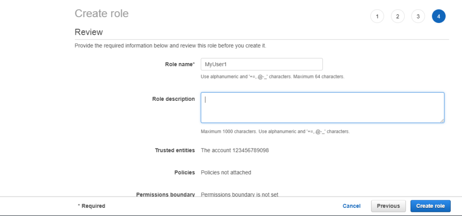Click the 'Policies not attached' text

point(226,172)
